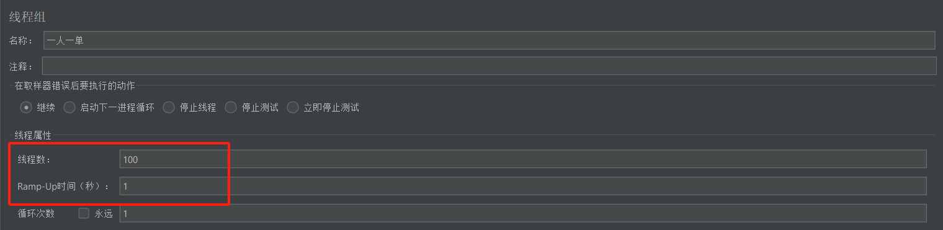Screen dimensions: 943x230
Task: Select the 停止测试 radio option
Action: 231,107
